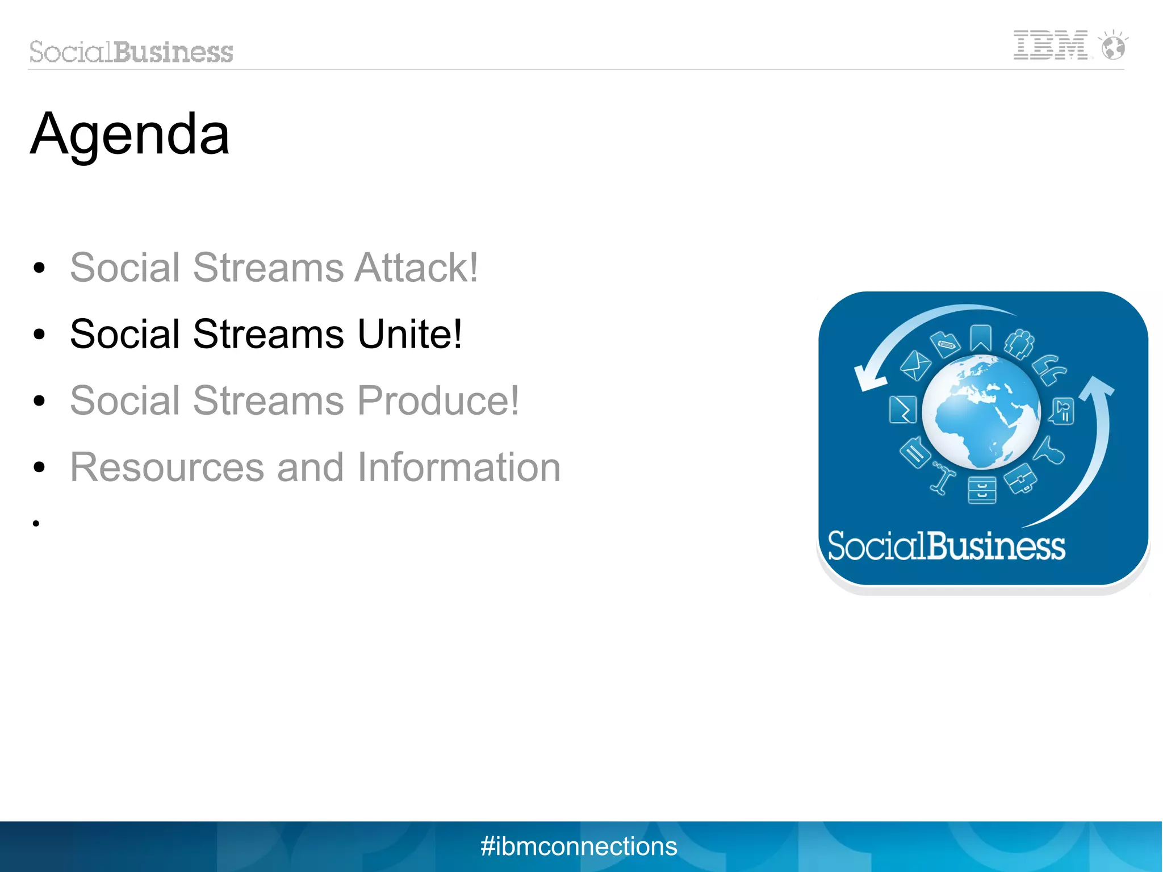
Task: Click the Sigma square icon left of globe
Action: click(x=903, y=410)
